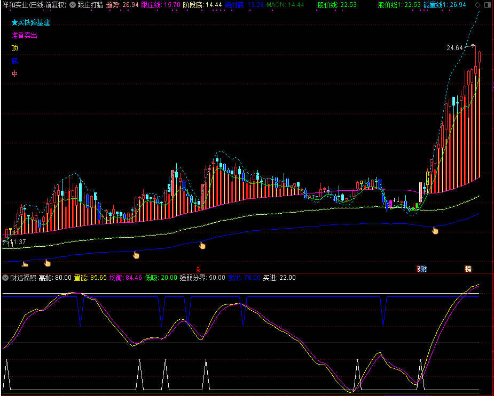Click the blue 底 legend label

[15, 61]
